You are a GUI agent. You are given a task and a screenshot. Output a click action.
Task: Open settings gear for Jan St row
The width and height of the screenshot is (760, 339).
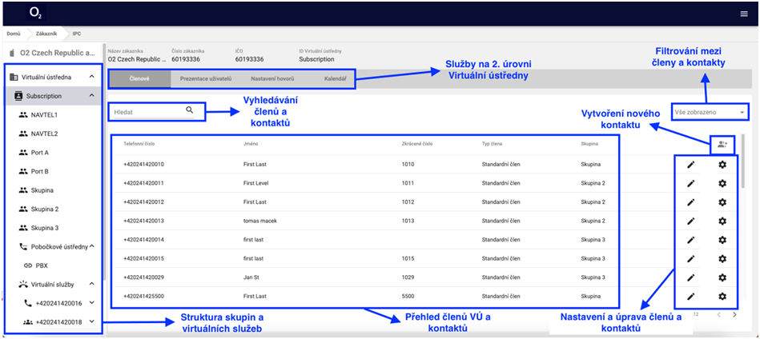coord(722,277)
